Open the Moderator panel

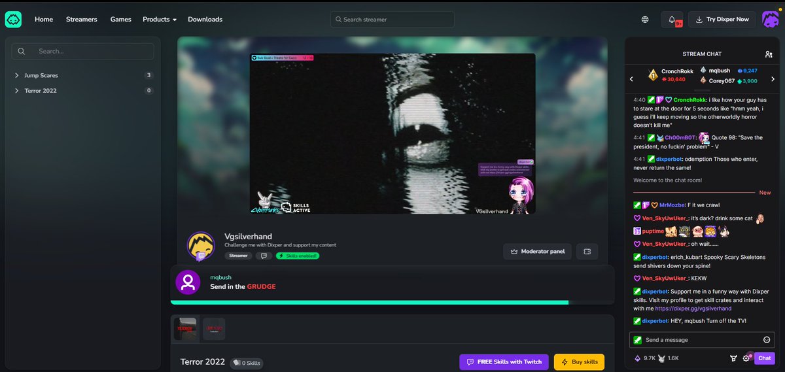pos(538,251)
